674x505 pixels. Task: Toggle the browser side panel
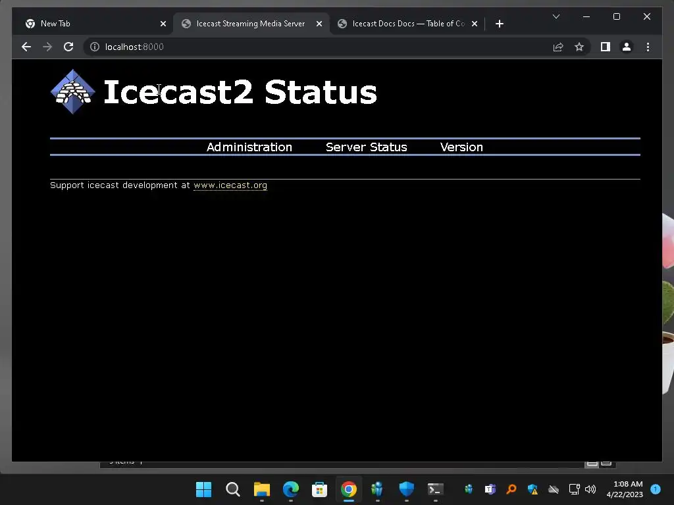pyautogui.click(x=606, y=47)
